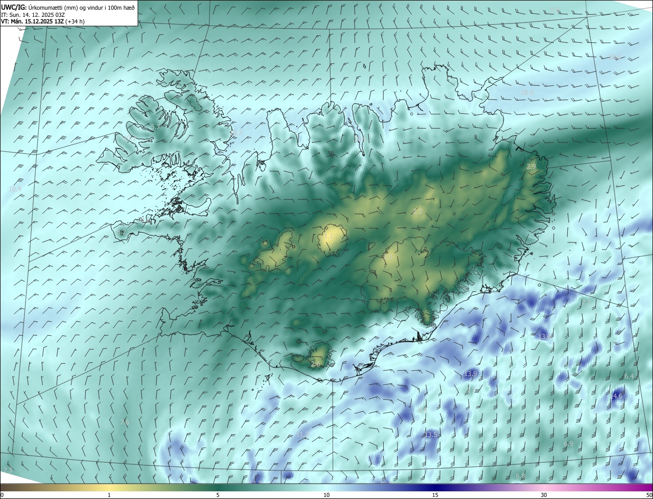Screen dimensions: 653x499
Task: Select the 4.6 value on the map
Action: 618,396
